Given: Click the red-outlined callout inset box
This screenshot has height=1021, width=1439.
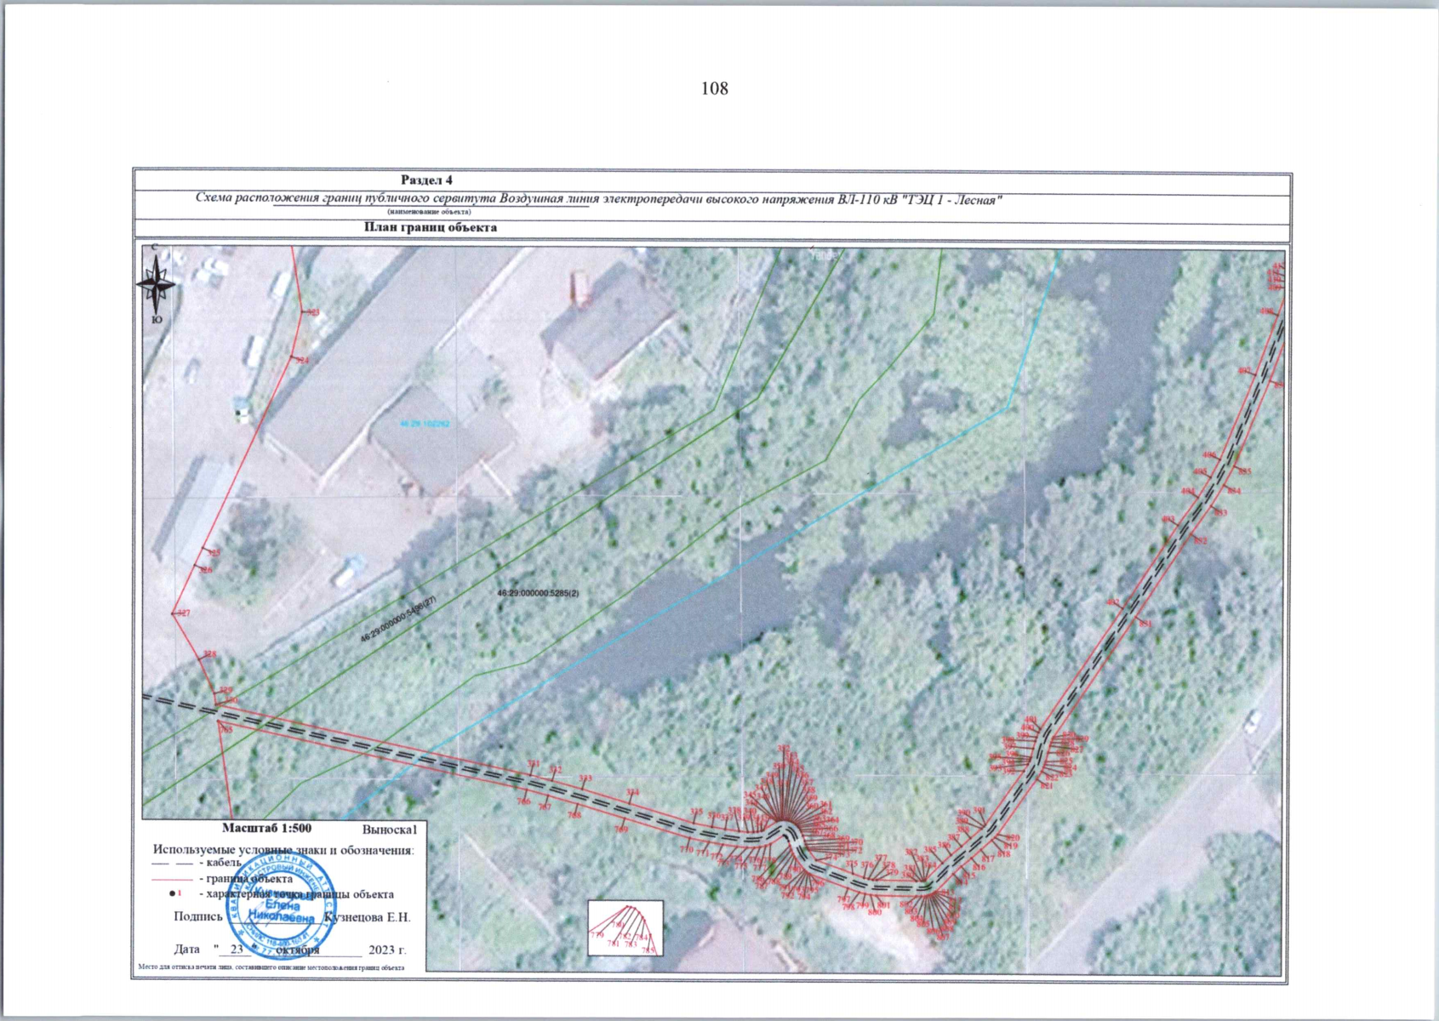Looking at the screenshot, I should [x=625, y=928].
